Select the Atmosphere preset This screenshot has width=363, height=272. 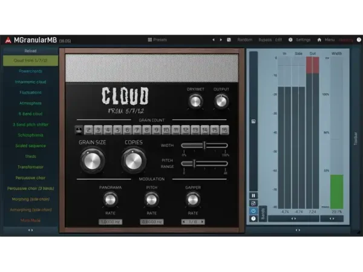(x=31, y=103)
